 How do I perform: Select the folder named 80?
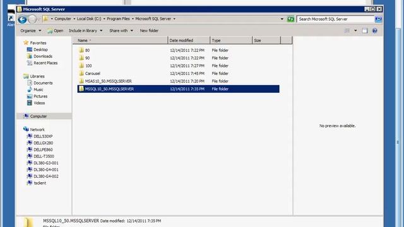[87, 50]
